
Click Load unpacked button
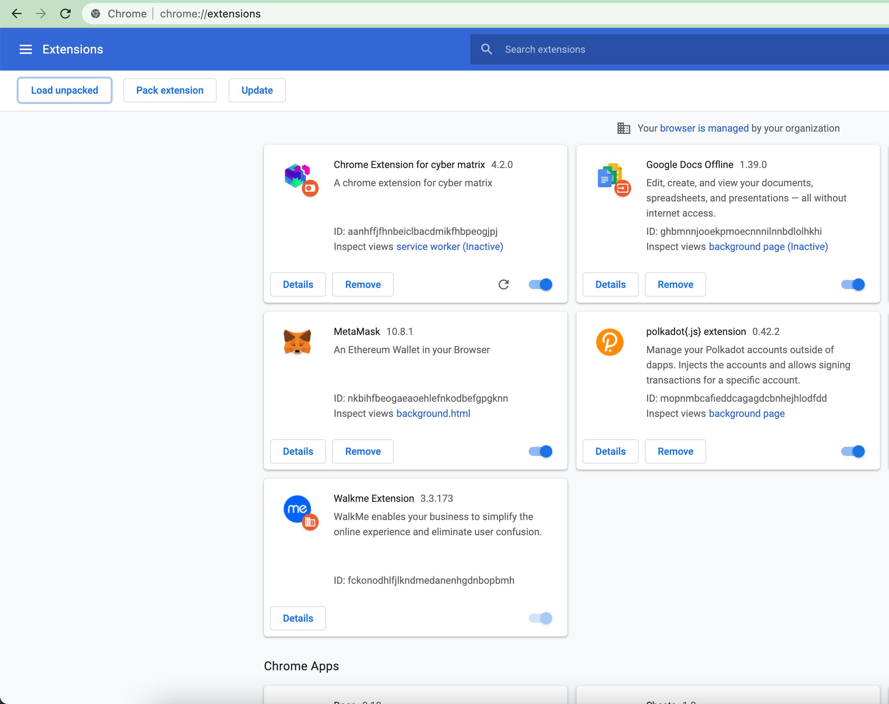[64, 90]
